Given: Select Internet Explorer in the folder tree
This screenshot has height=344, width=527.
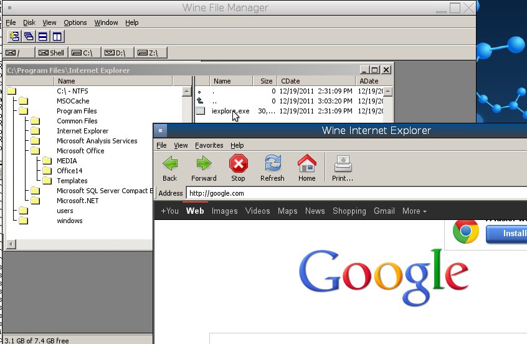Looking at the screenshot, I should click(82, 131).
